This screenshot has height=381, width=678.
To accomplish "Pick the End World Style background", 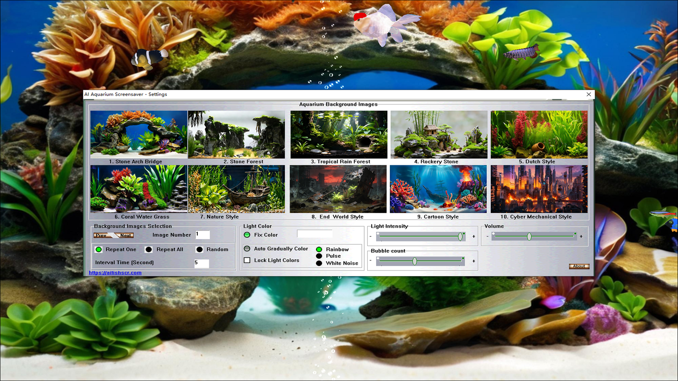I will (x=339, y=189).
